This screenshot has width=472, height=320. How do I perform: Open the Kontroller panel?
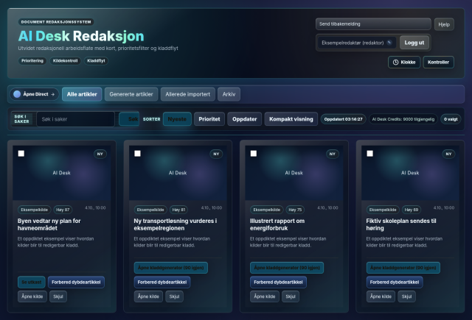(x=438, y=62)
